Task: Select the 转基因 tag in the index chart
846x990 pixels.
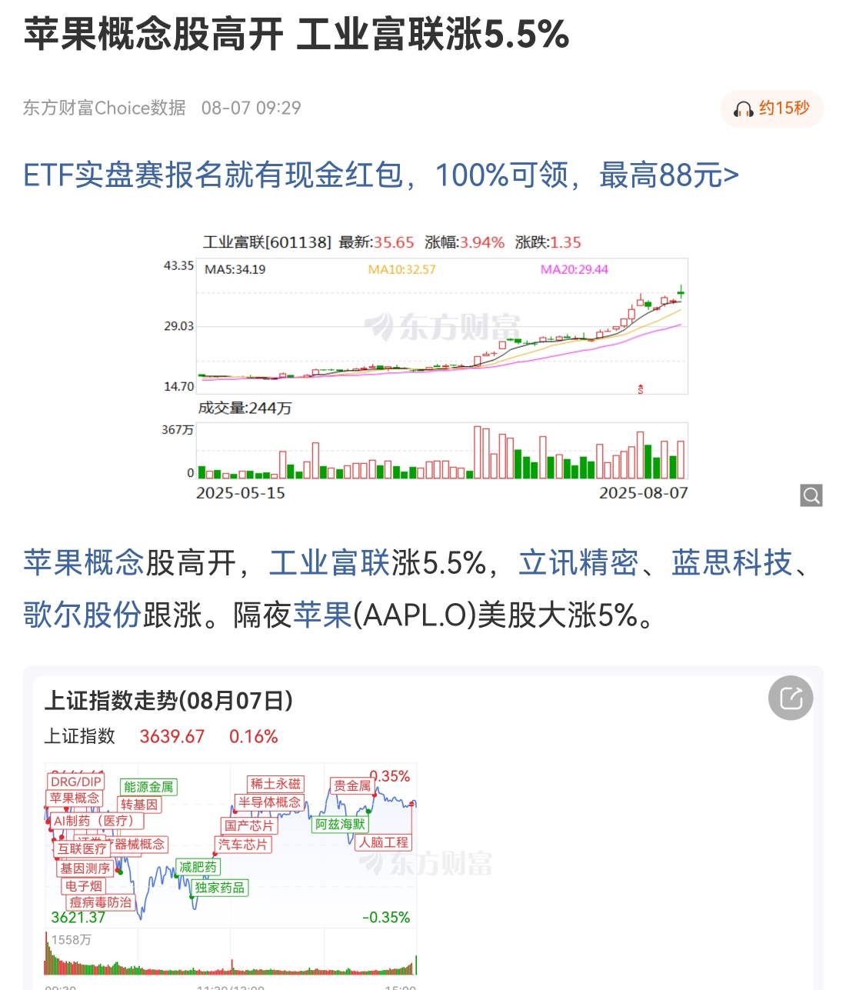Action: (139, 805)
